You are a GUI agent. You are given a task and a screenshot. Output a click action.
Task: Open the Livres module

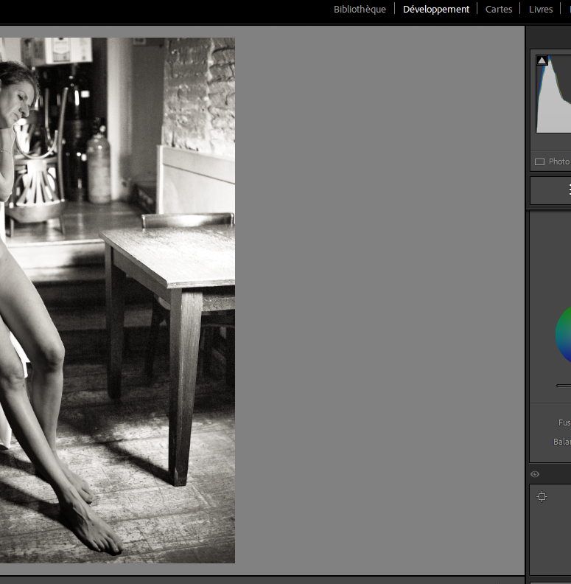click(541, 10)
